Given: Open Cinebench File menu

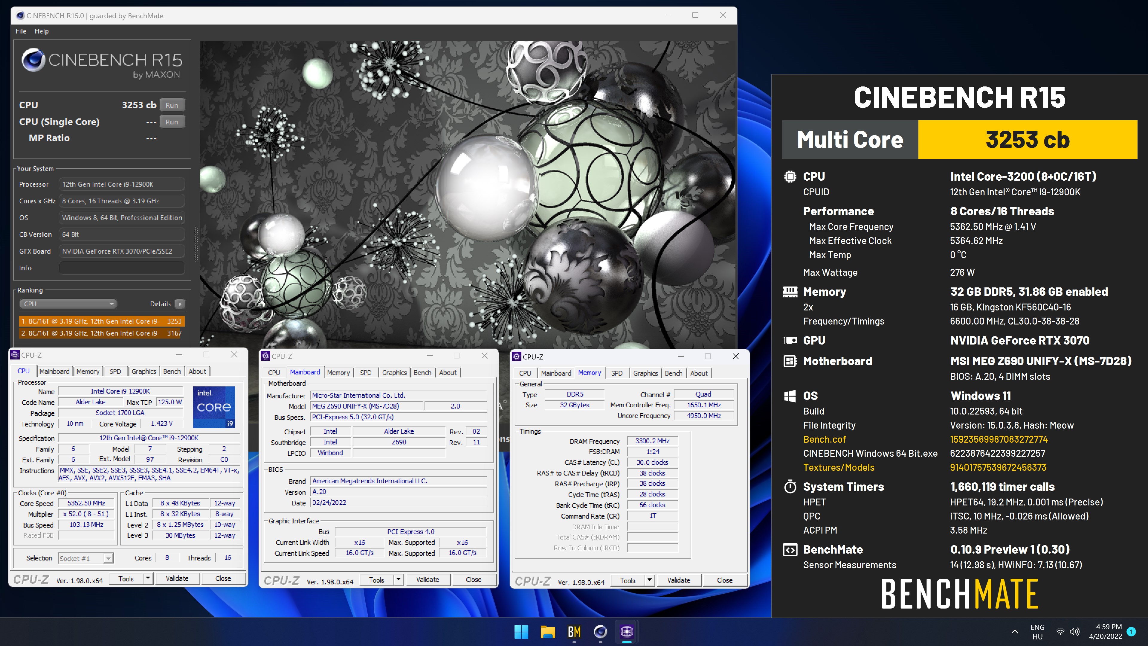Looking at the screenshot, I should tap(21, 31).
